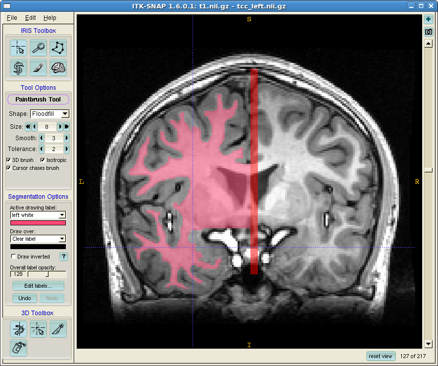Image resolution: width=438 pixels, height=366 pixels.
Task: Select the 3D spray can tool
Action: click(x=18, y=348)
